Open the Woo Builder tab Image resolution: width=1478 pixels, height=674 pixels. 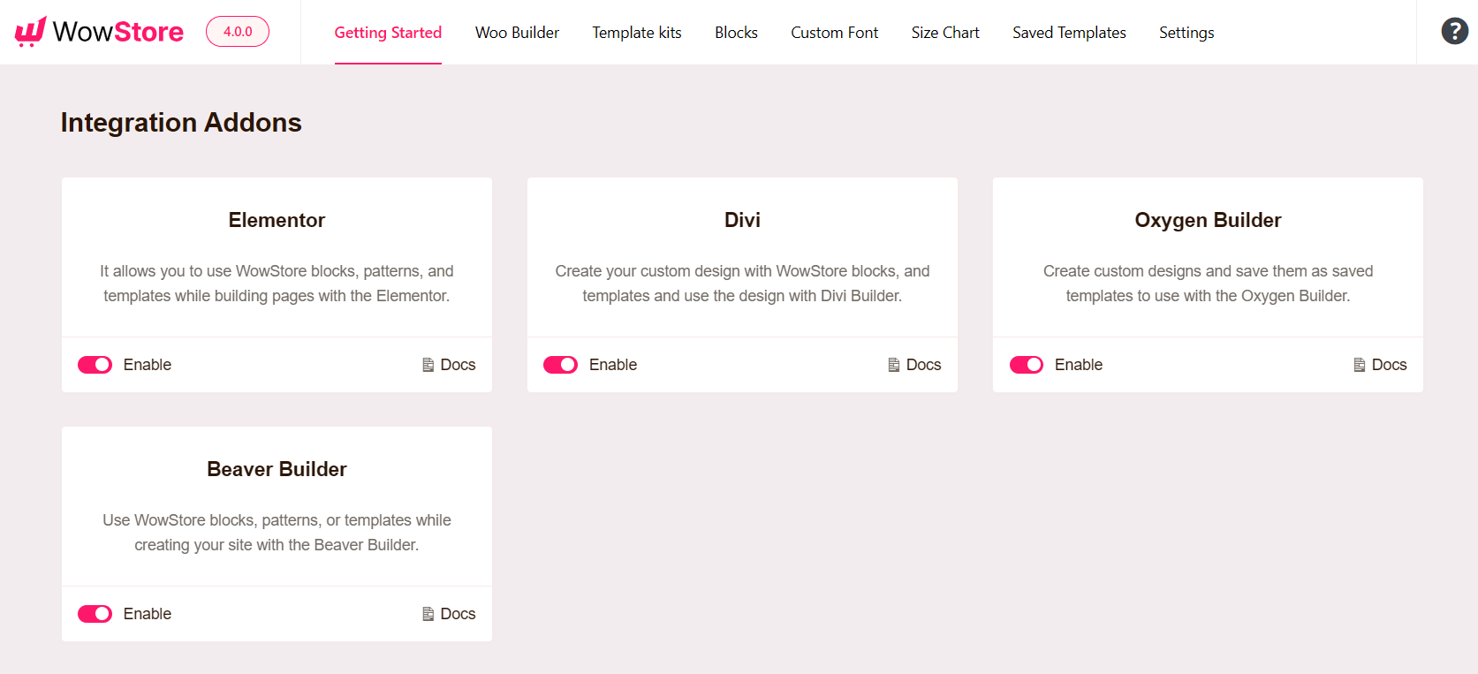tap(517, 33)
